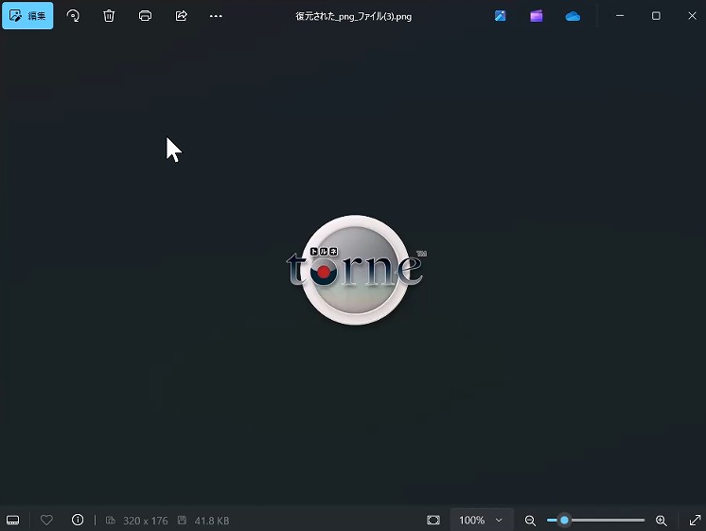Viewport: 706px width, 531px height.
Task: Zoom in with the plus magnifier icon
Action: [661, 521]
